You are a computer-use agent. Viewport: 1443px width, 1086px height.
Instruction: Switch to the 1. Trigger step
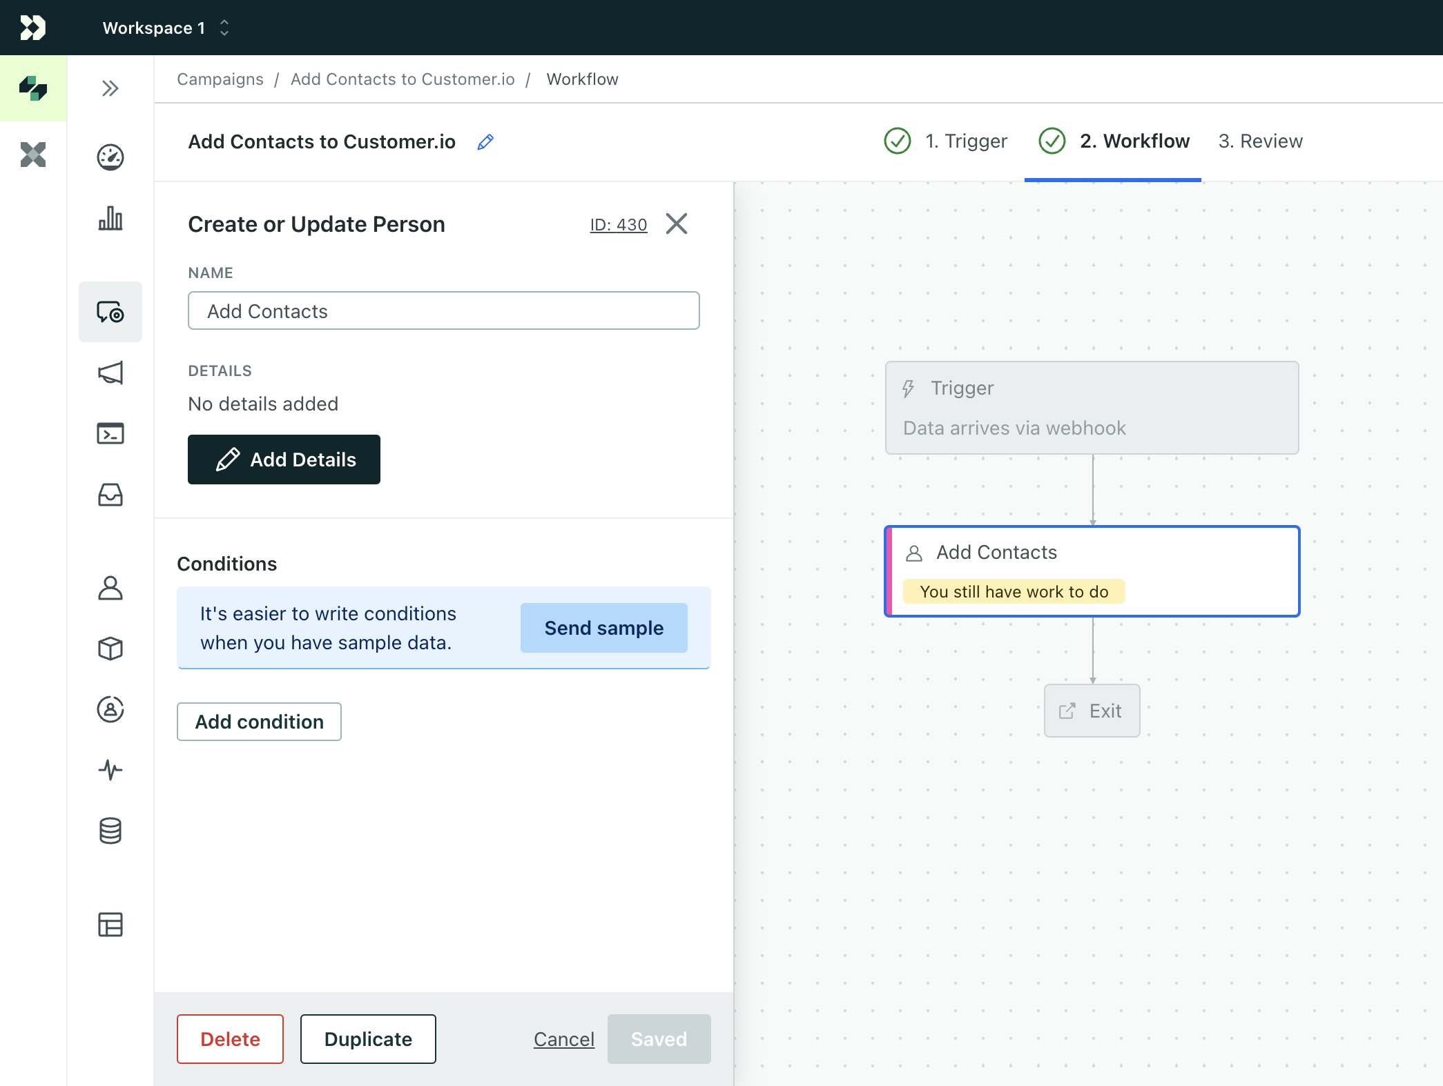(x=946, y=141)
